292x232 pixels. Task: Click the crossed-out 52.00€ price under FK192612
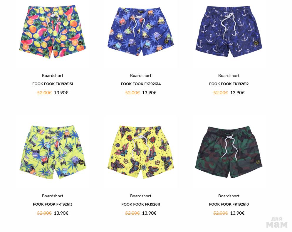(x=221, y=93)
